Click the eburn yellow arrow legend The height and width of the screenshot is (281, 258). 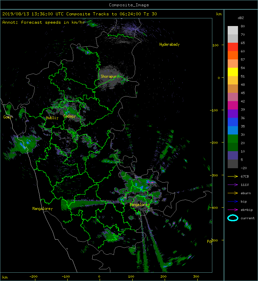(x=233, y=193)
